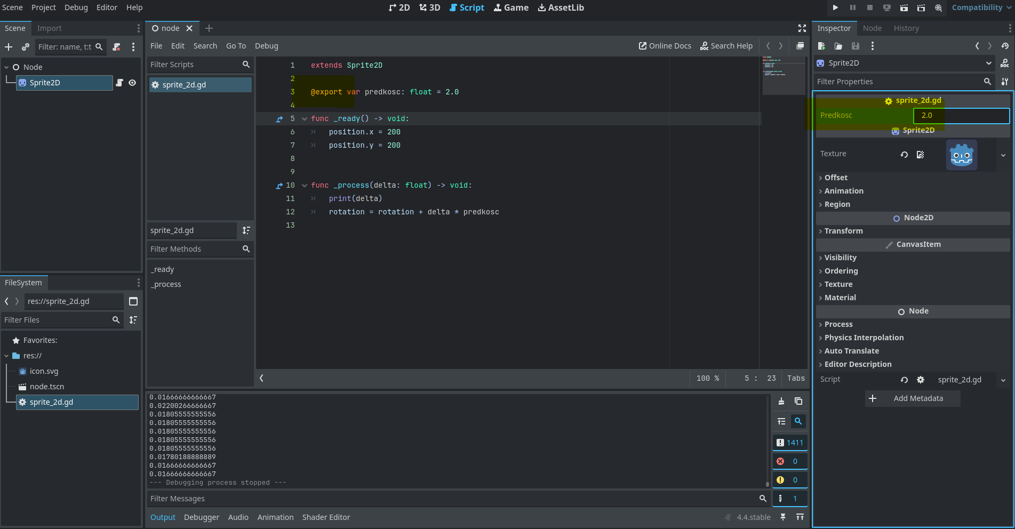
Task: Open the Compatibility renderer dropdown
Action: coord(980,7)
